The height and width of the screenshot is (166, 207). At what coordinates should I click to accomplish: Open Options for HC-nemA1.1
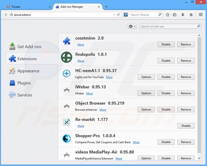pyautogui.click(x=146, y=77)
